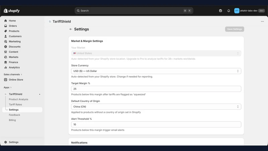This screenshot has width=268, height=151.
Task: Click the TariffShield sidebar app icon
Action: tap(6, 94)
